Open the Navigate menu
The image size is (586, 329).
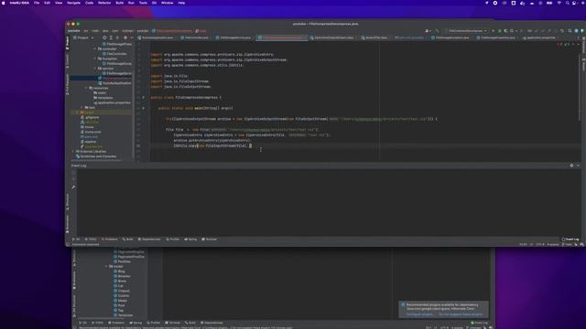pos(73,3)
